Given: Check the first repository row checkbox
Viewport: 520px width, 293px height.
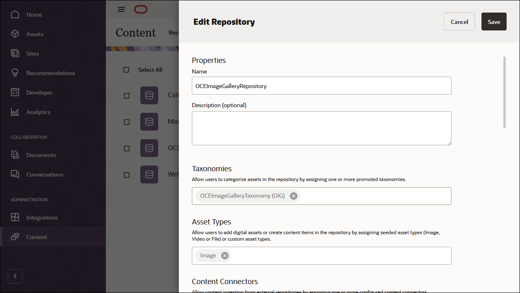Looking at the screenshot, I should point(126,95).
